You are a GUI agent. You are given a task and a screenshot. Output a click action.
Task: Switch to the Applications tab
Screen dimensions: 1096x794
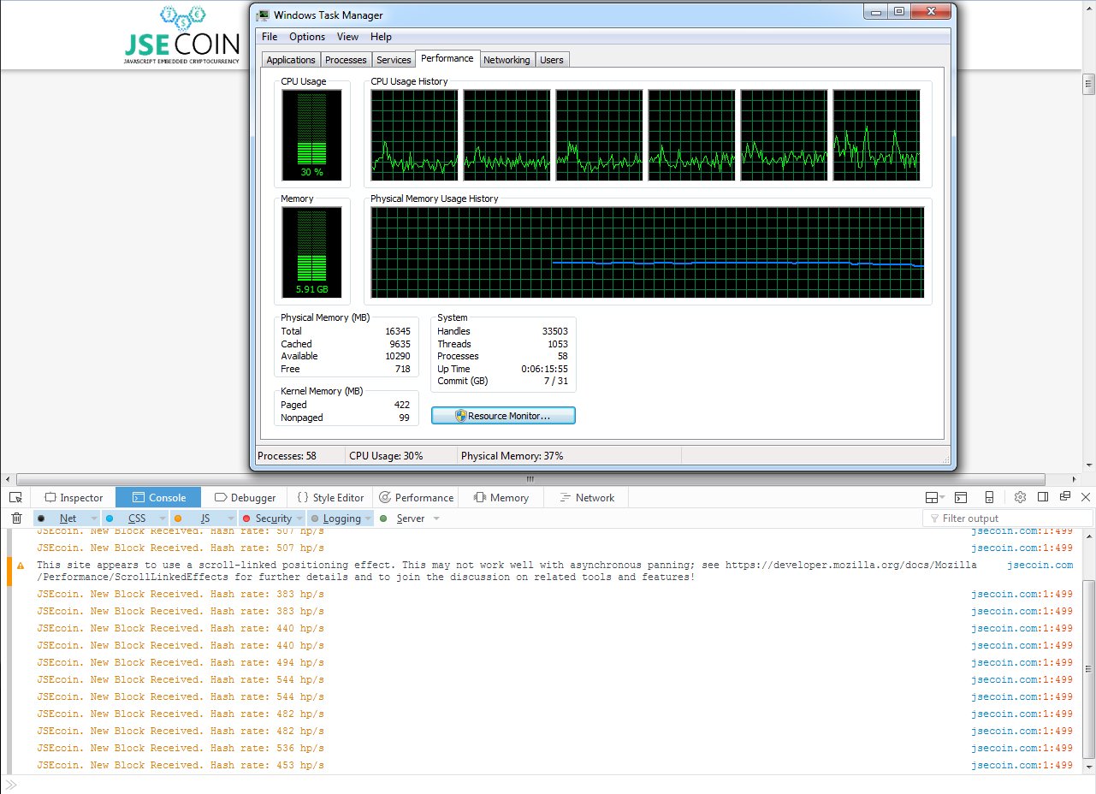point(291,60)
